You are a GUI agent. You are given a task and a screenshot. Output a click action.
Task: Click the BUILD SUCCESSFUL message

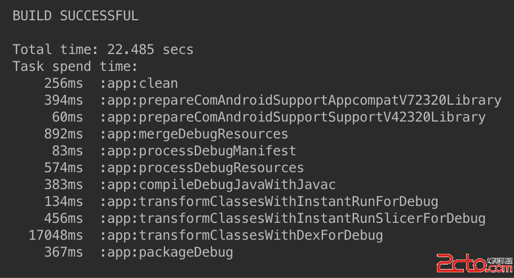pos(76,16)
